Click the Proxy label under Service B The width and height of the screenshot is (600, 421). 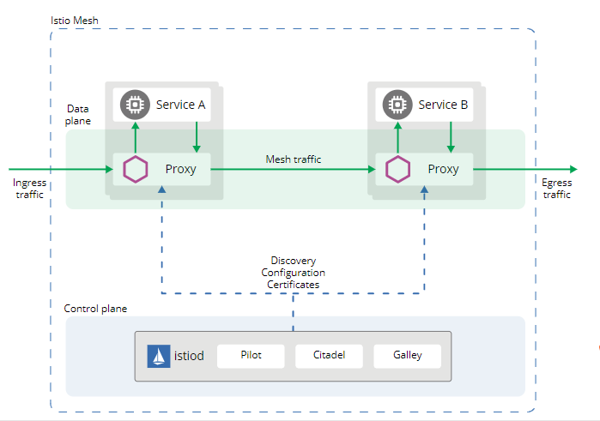click(x=443, y=170)
